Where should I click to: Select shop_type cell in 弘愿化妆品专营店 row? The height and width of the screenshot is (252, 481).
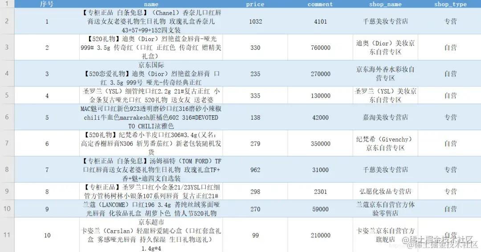450,191
